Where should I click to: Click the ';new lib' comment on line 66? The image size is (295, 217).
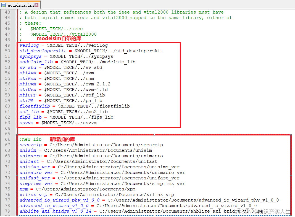(x=30, y=139)
